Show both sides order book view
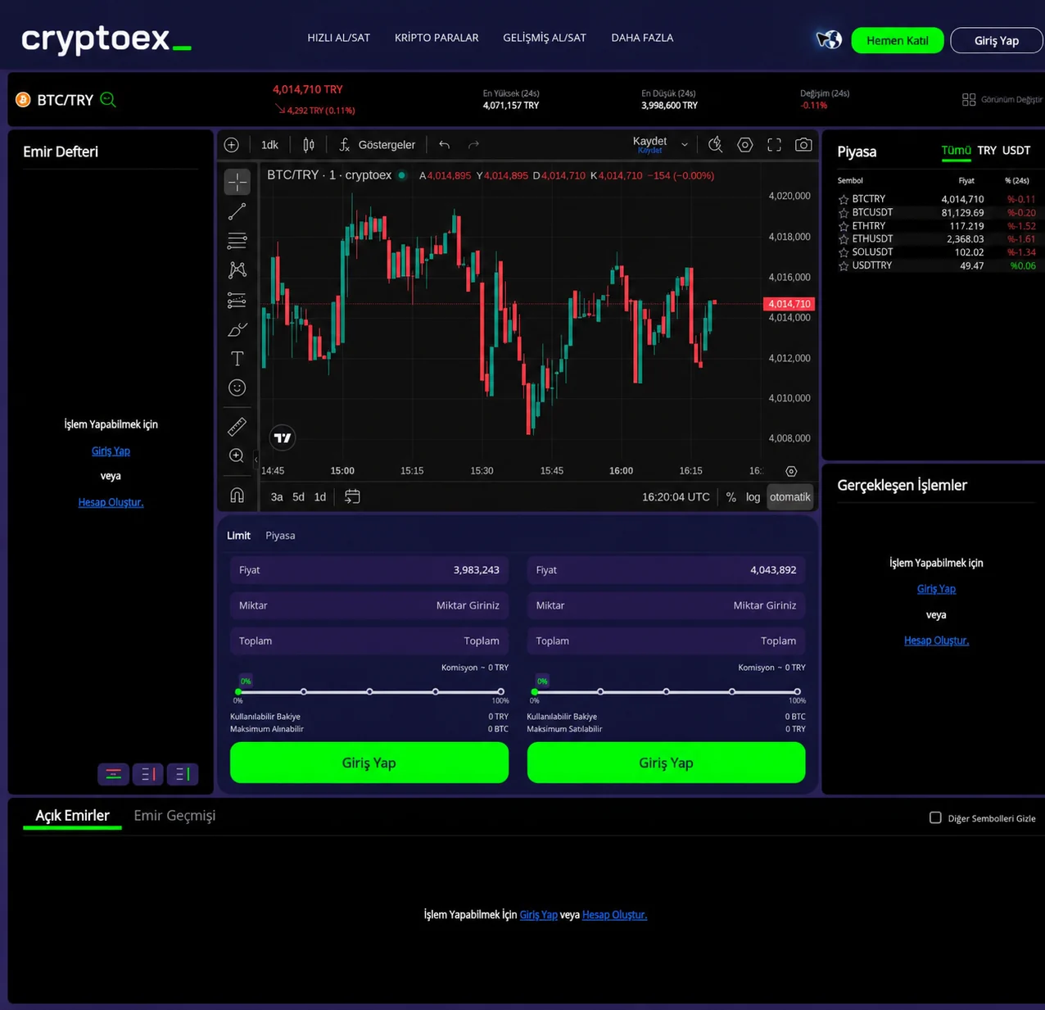Image resolution: width=1045 pixels, height=1010 pixels. coord(113,774)
